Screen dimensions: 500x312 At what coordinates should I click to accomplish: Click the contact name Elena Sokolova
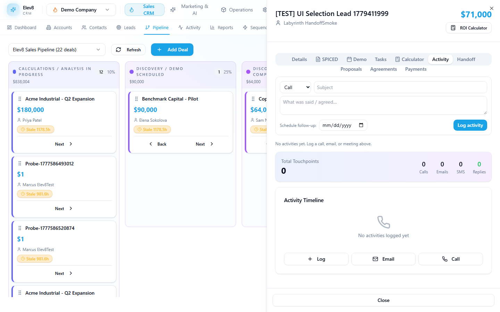coord(153,120)
